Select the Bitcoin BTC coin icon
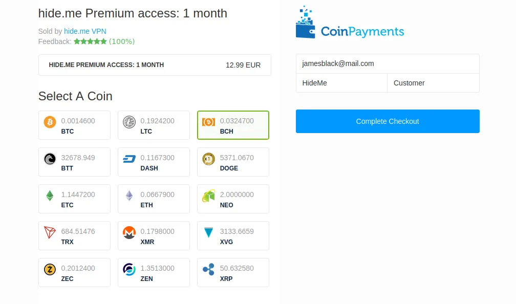 pos(50,122)
